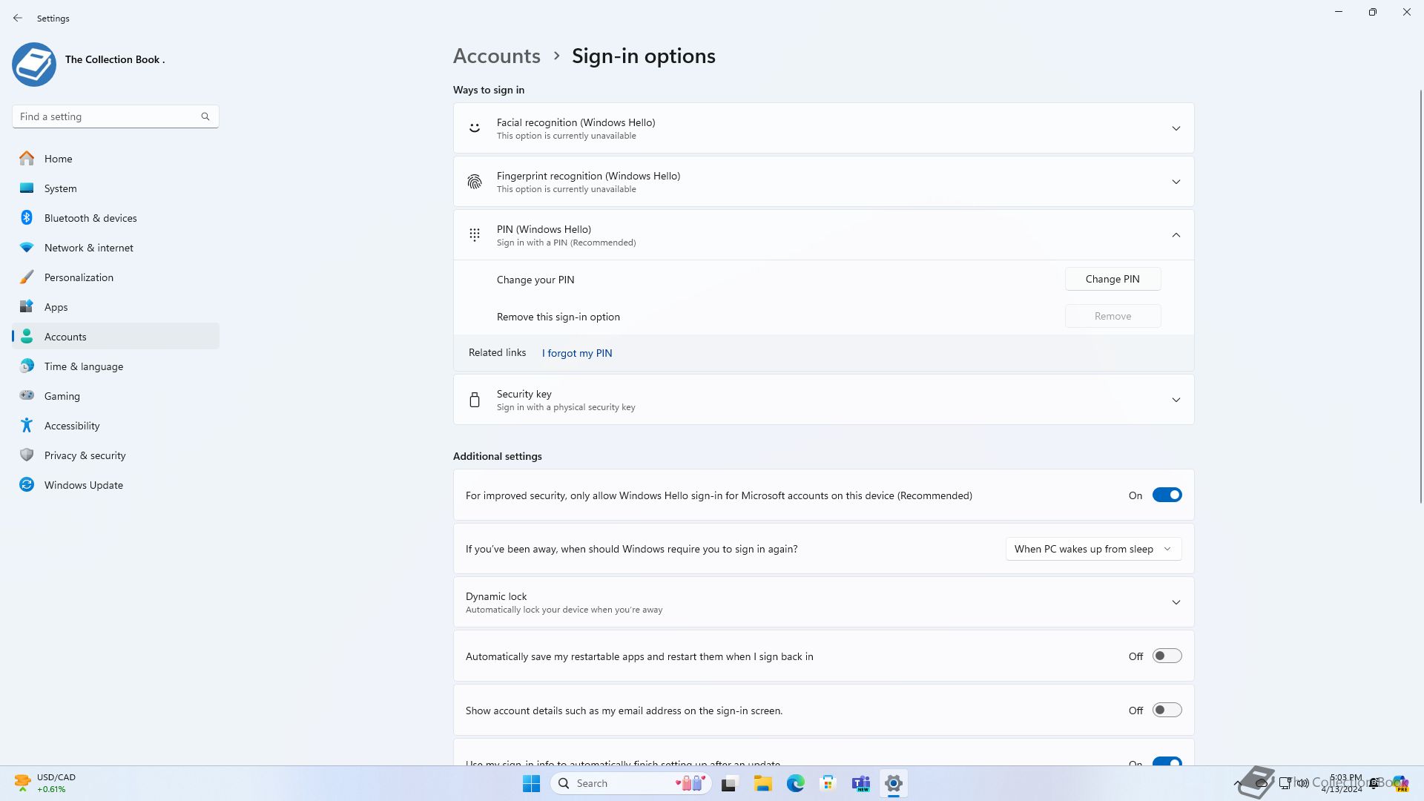
Task: Click the search magnifier in Find a setting
Action: tap(205, 116)
